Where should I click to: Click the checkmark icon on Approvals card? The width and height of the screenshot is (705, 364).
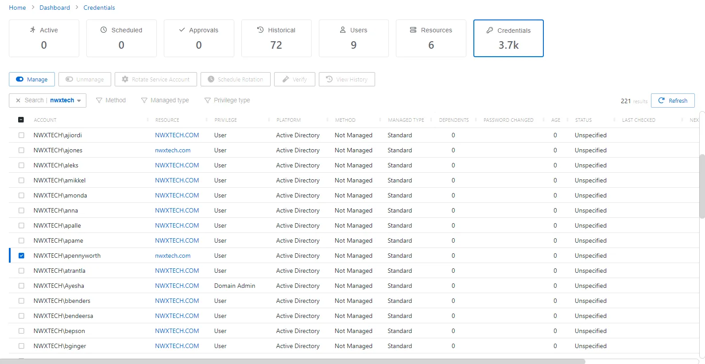coord(182,30)
